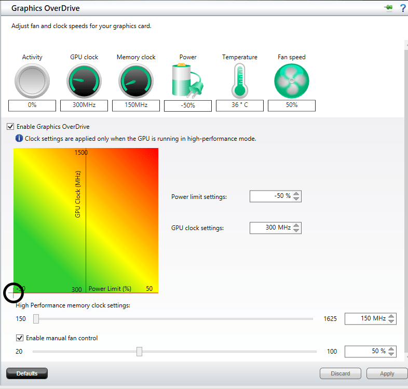Screen dimensions: 408x389
Task: Click the 1625 memory clock maximum label
Action: tap(330, 319)
